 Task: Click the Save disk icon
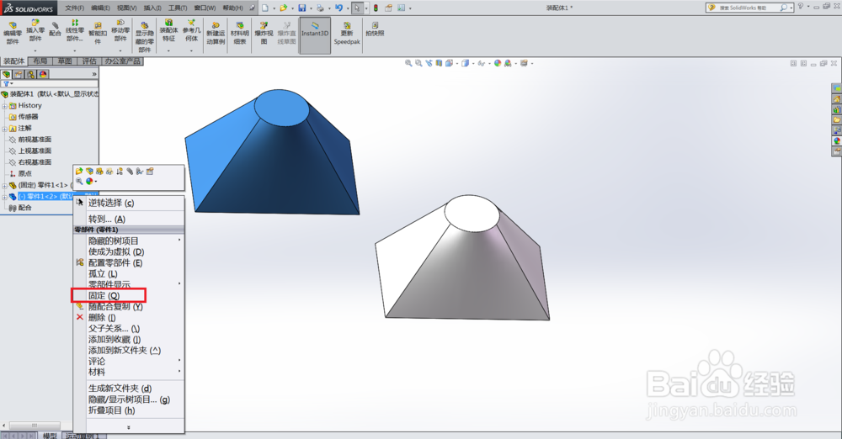pyautogui.click(x=301, y=8)
